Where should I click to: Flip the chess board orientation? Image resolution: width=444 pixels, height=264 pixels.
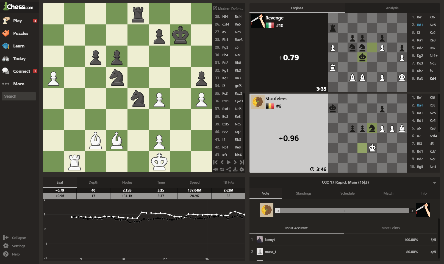(222, 170)
